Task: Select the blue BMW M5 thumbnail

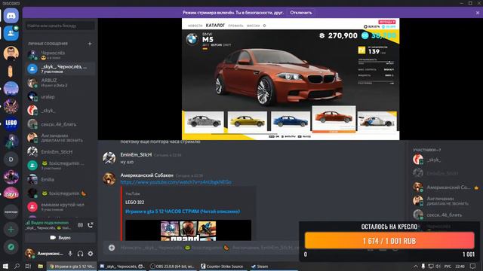Action: click(291, 122)
